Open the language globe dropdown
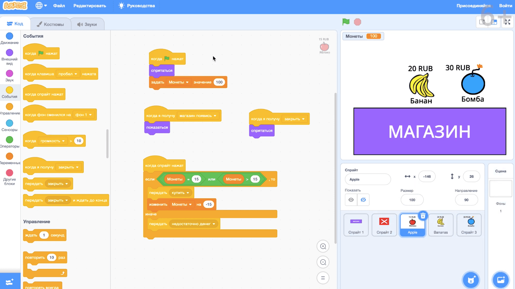This screenshot has width=515, height=289. pos(41,6)
